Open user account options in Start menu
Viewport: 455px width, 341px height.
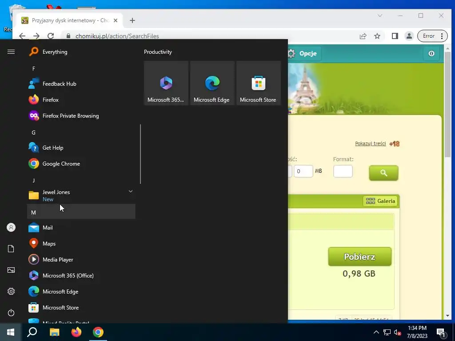11,227
